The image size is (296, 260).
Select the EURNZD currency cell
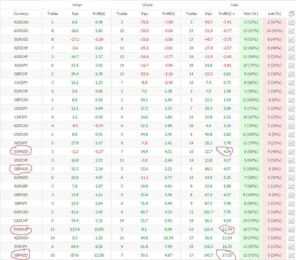click(x=21, y=152)
